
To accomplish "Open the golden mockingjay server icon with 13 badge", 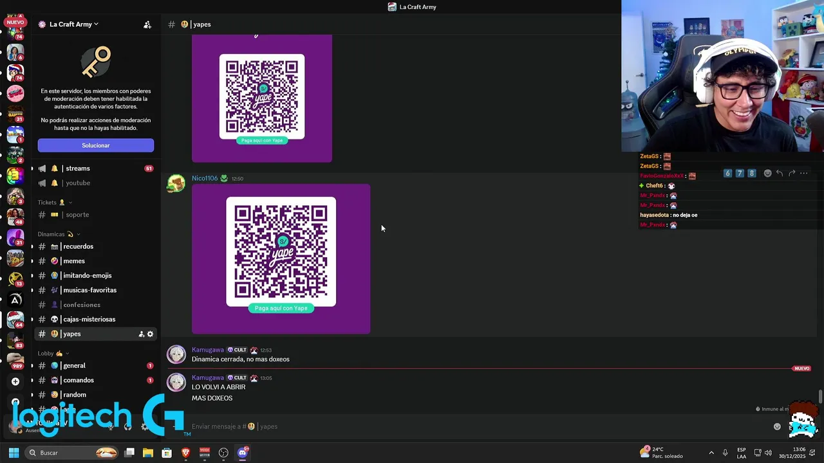I will tap(15, 278).
